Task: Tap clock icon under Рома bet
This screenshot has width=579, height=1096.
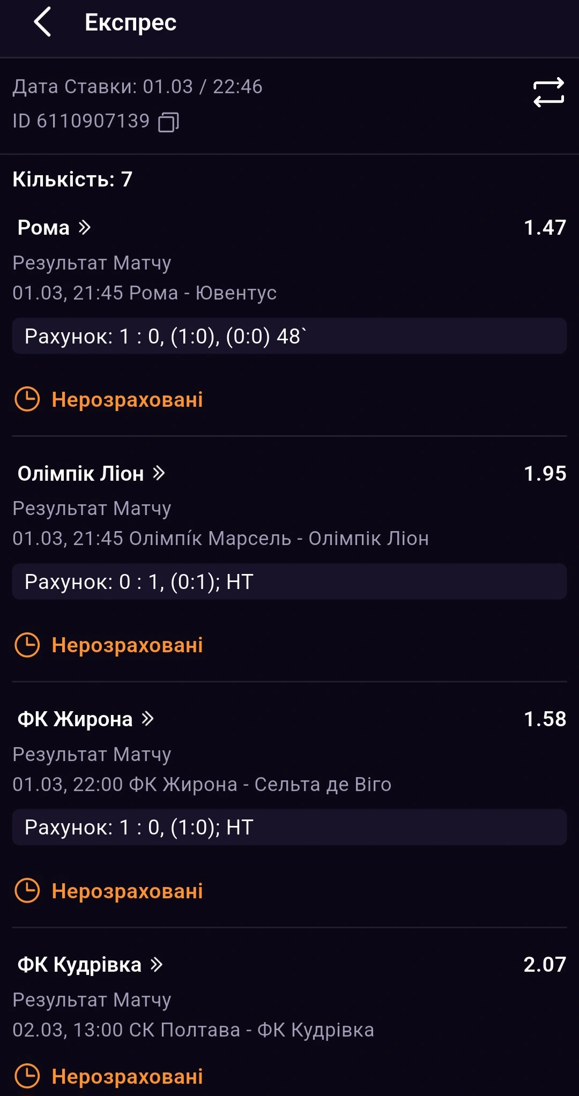Action: pos(27,399)
